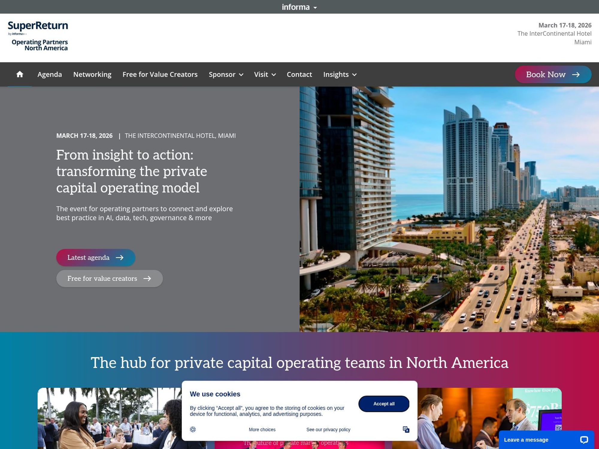The width and height of the screenshot is (599, 449).
Task: Click the Home icon in the navigation bar
Action: 20,74
